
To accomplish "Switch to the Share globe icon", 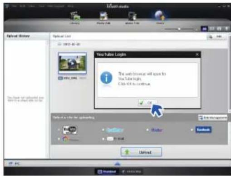I will click(x=160, y=15).
